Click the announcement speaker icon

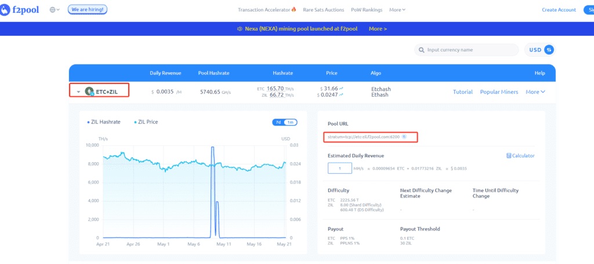[x=240, y=29]
